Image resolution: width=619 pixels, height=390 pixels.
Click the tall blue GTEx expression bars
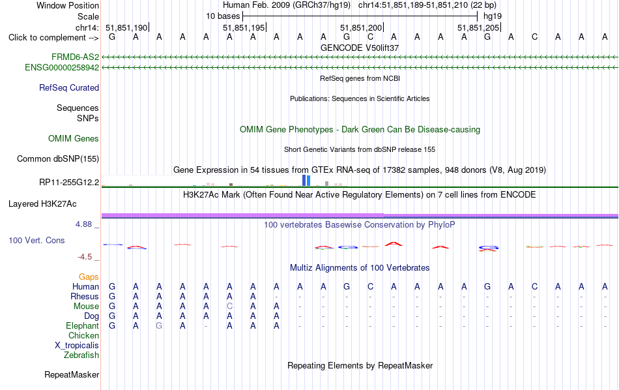(306, 181)
